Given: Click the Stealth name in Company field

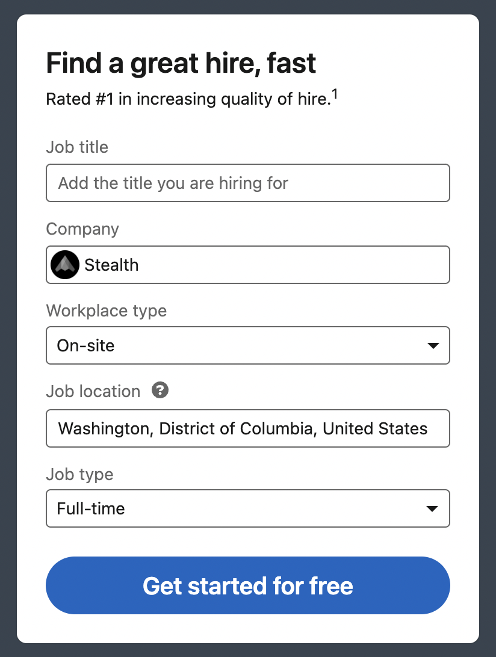Looking at the screenshot, I should click(x=111, y=265).
